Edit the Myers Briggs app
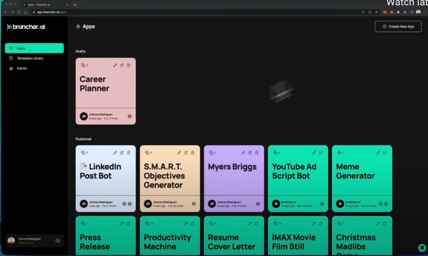Viewport: 428px width, 256px height. (243, 153)
